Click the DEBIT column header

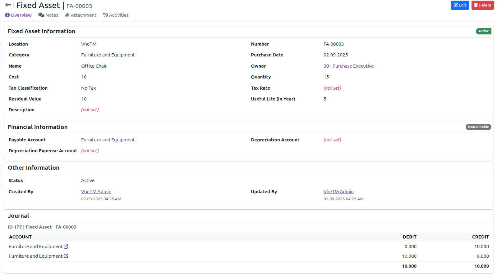(409, 237)
